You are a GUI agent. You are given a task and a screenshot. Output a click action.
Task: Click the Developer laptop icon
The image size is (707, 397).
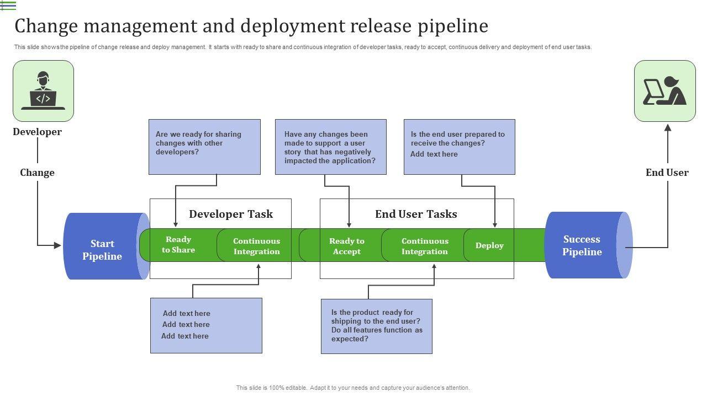point(43,91)
